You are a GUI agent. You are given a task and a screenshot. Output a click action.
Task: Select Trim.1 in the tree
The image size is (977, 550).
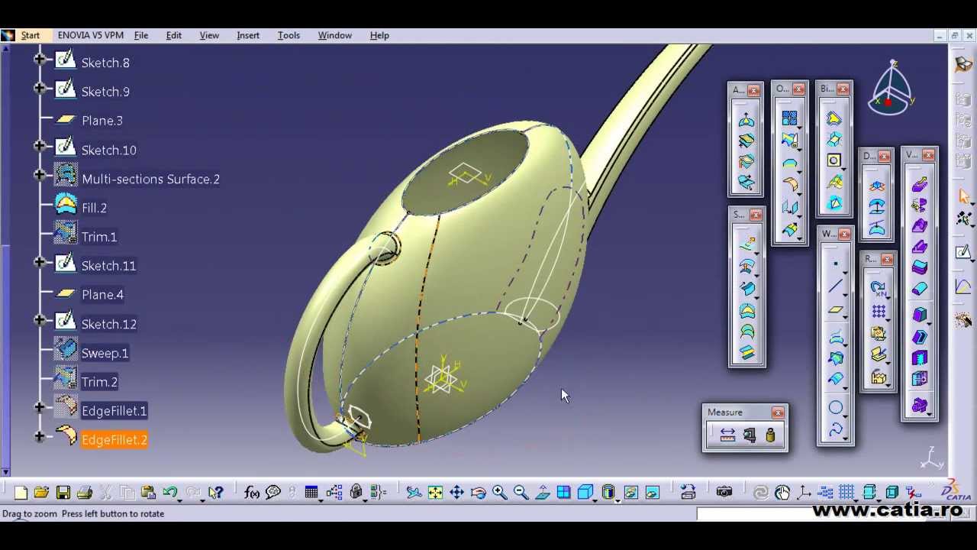99,237
